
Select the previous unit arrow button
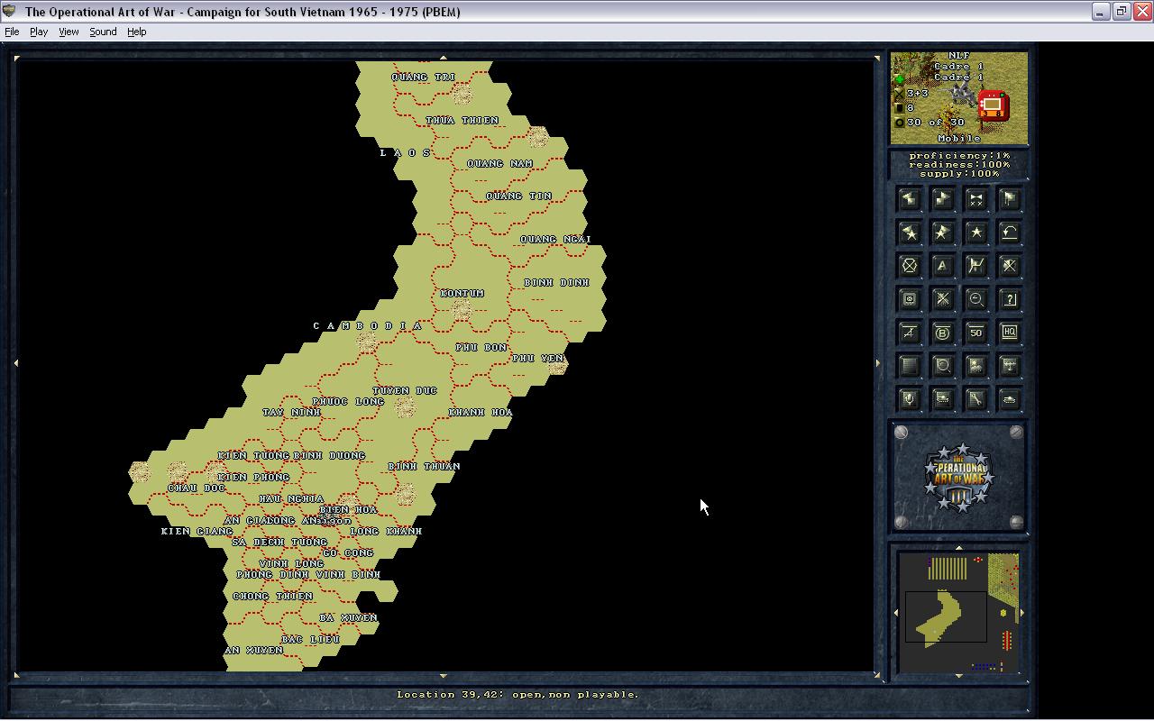click(x=909, y=199)
